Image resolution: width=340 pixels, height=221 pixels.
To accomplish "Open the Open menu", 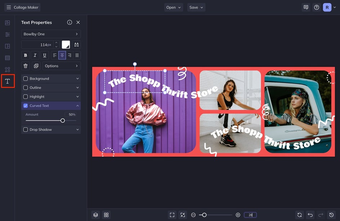I will coord(173,8).
